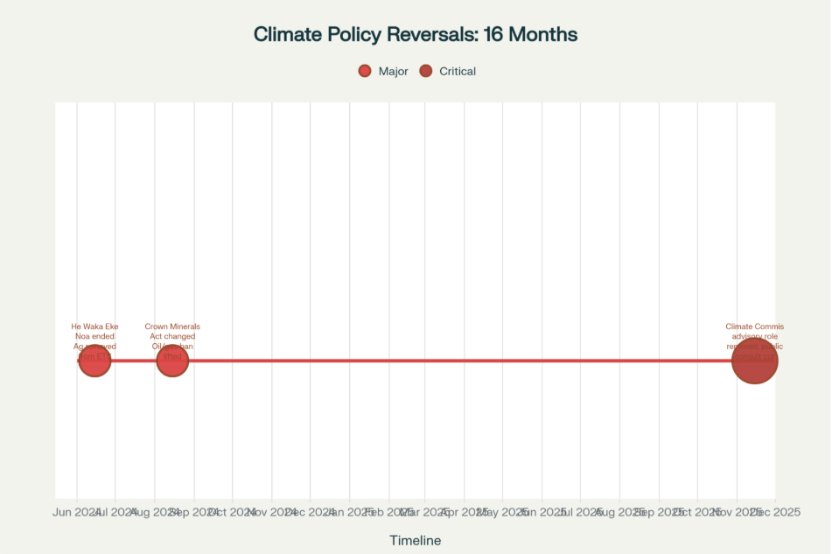Click the chart title text
The height and width of the screenshot is (554, 832).
click(416, 34)
